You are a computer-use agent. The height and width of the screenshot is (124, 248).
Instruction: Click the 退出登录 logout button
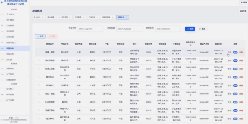(243, 2)
